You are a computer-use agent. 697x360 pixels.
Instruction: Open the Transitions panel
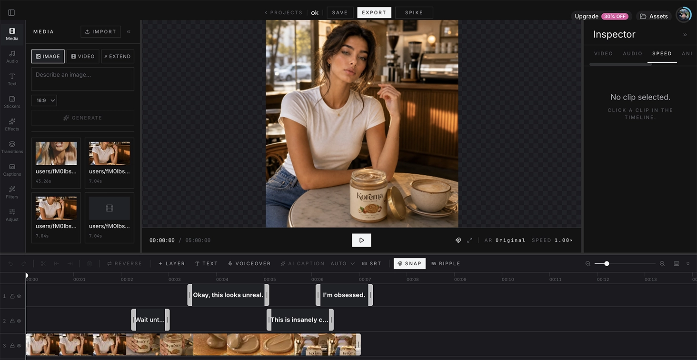pos(12,147)
